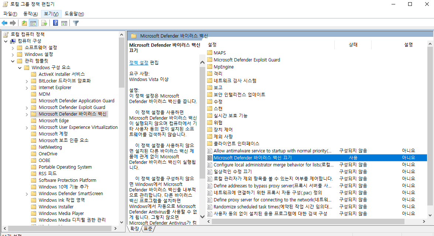Collapse the 관리 템플릿 tree node
Image resolution: width=434 pixels, height=236 pixels.
click(x=13, y=61)
